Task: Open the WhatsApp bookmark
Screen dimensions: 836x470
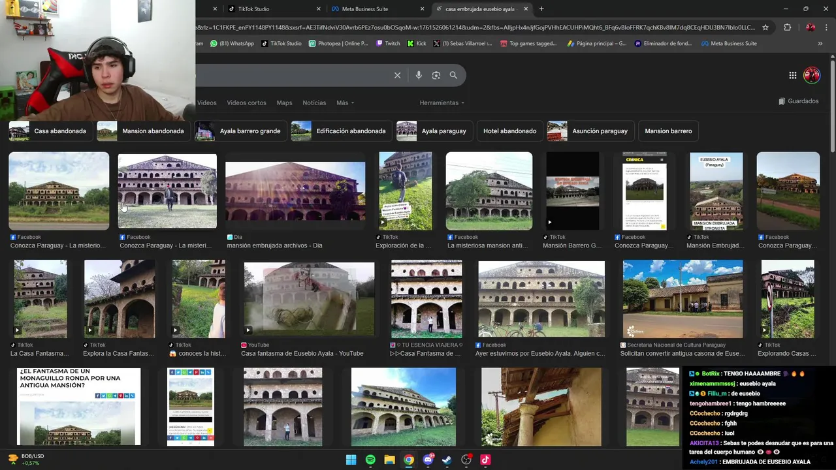Action: (x=232, y=44)
